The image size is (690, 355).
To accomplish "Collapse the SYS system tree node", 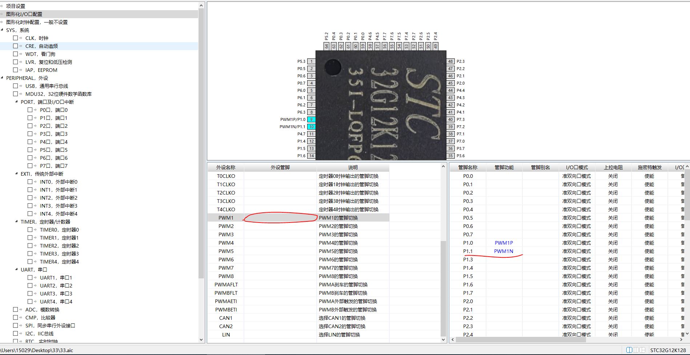I will (2, 30).
